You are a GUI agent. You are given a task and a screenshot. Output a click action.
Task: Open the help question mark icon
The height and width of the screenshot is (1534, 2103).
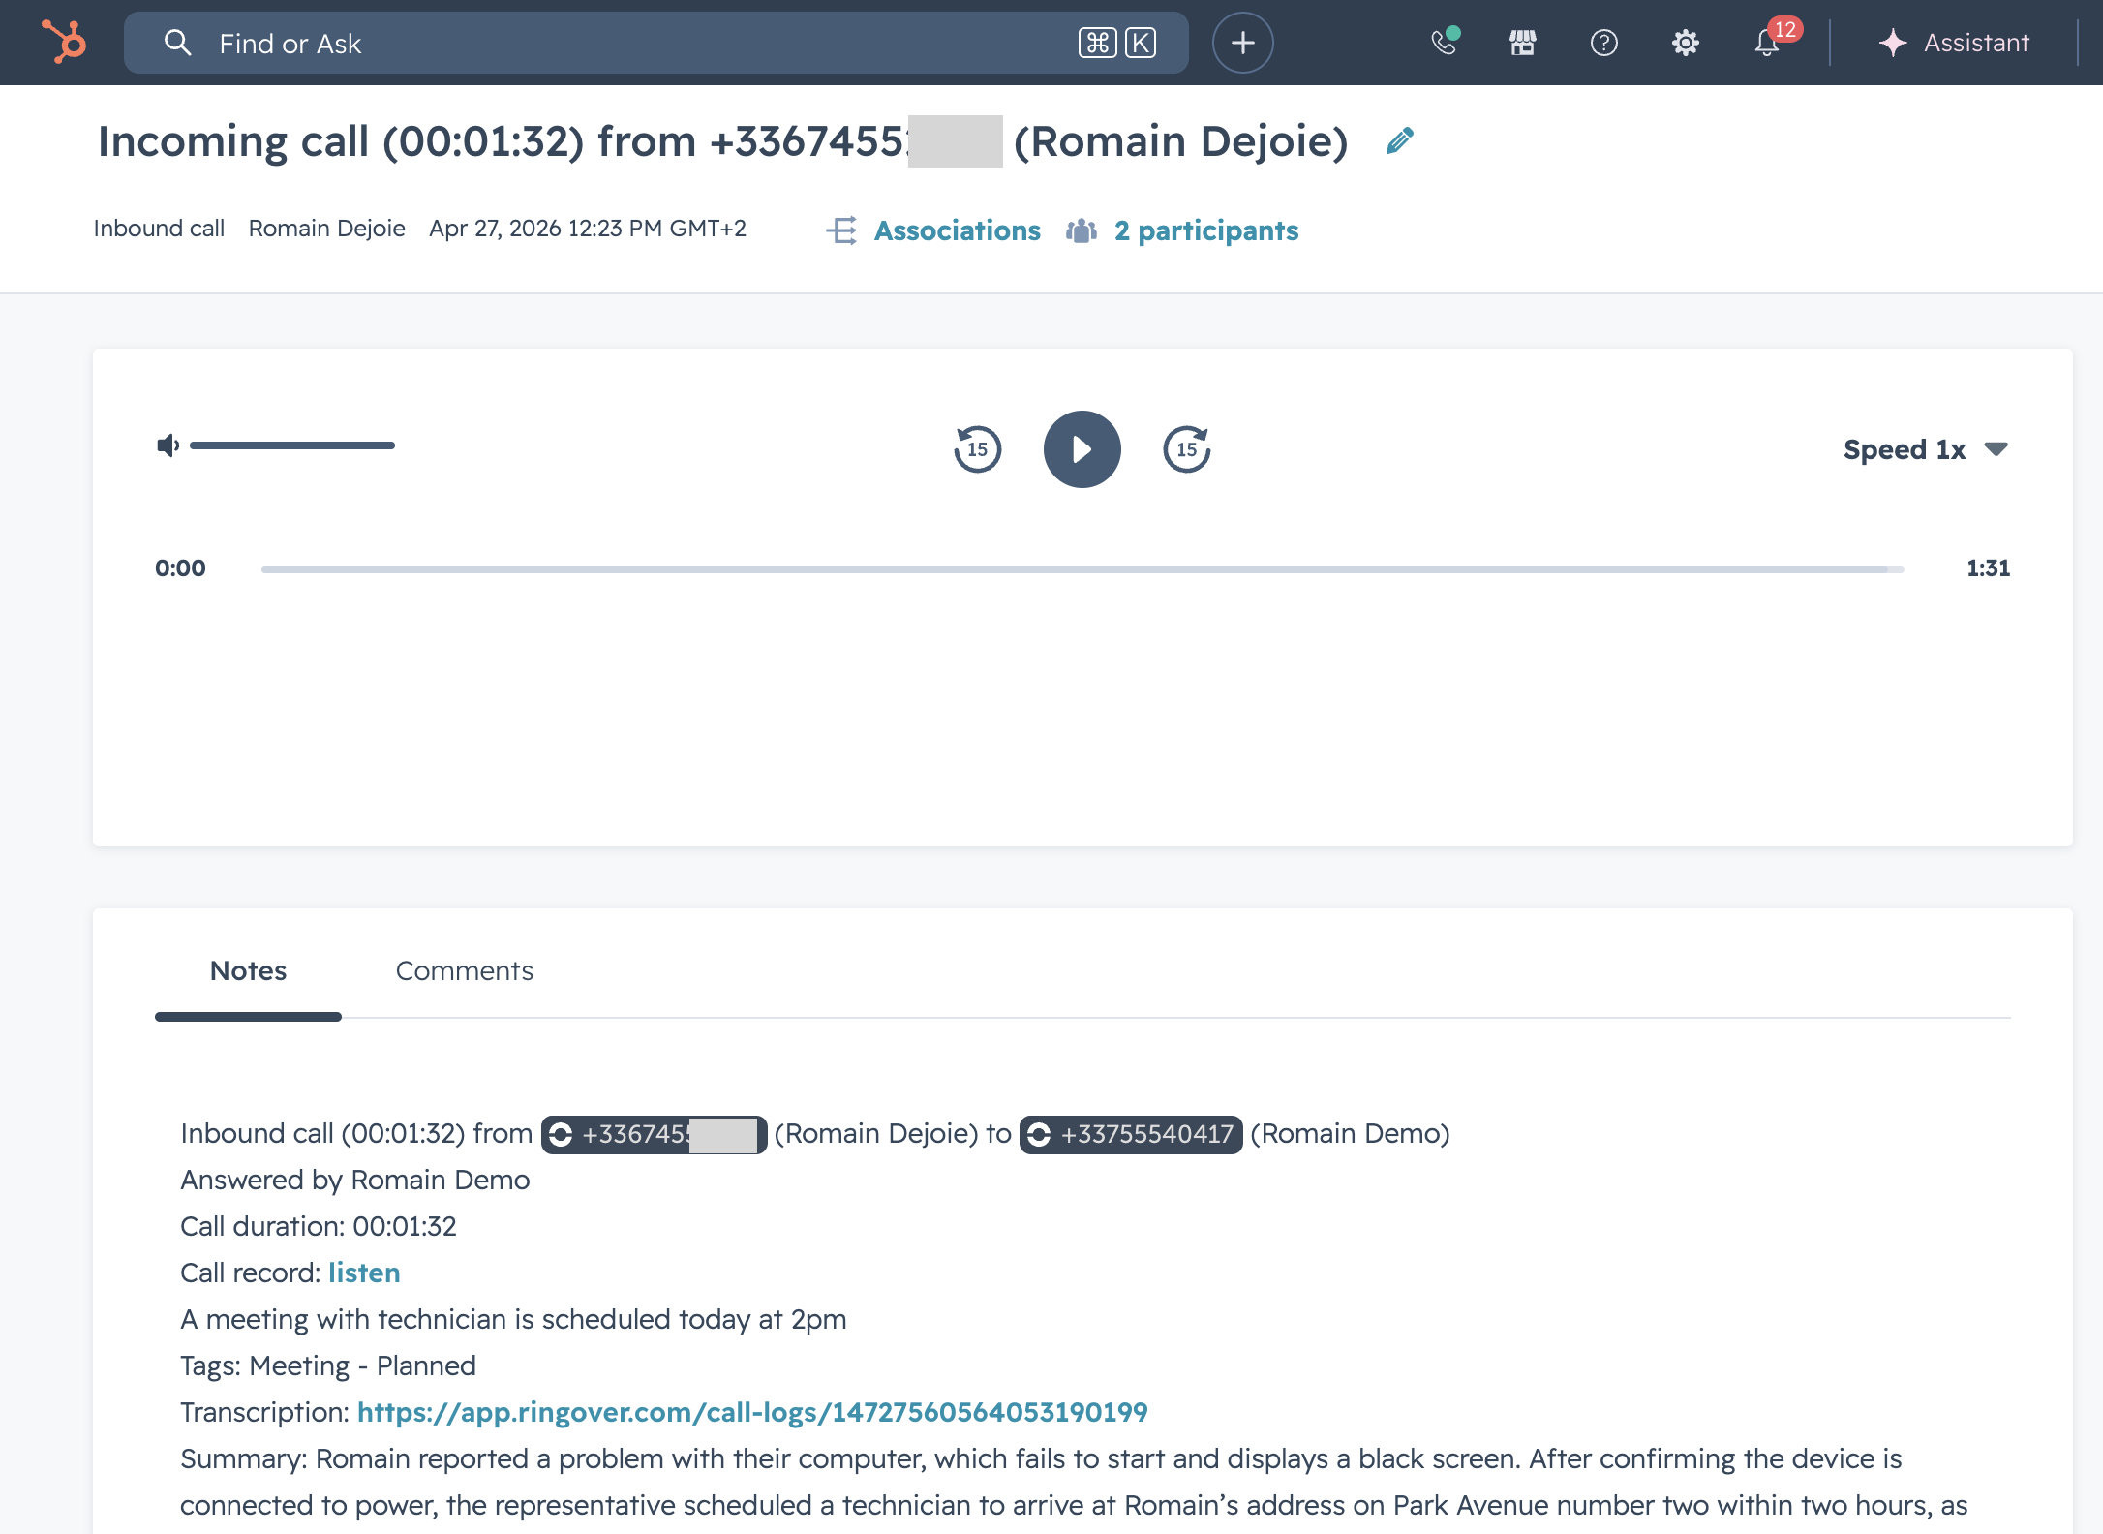1604,43
